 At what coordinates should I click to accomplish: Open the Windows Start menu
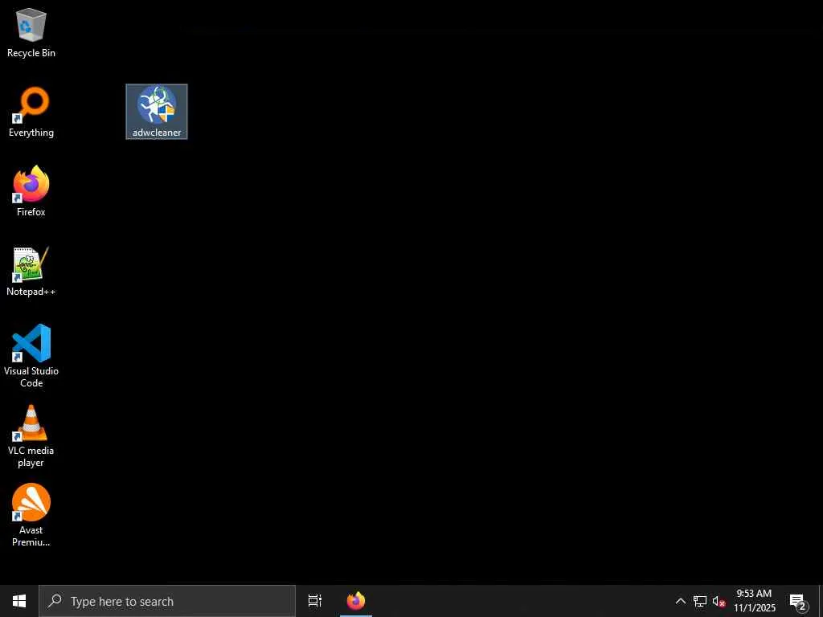[19, 601]
